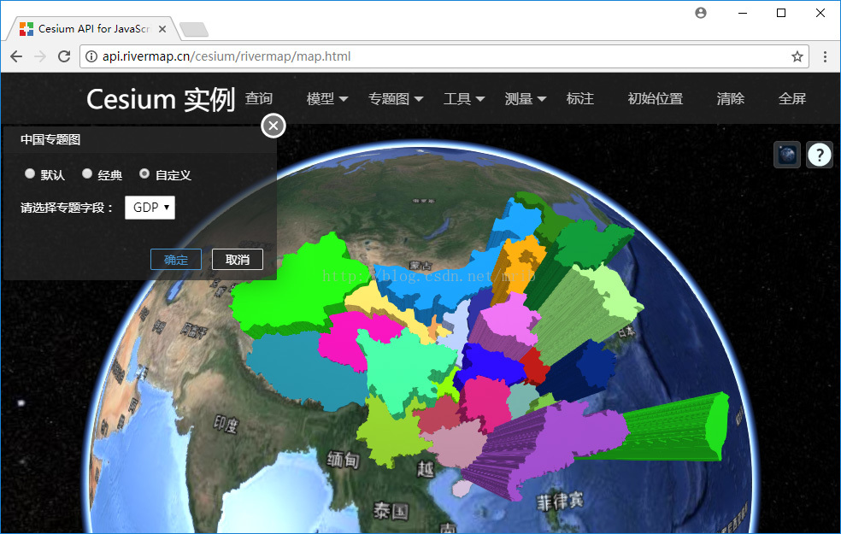Click the 全屏 menu item
The height and width of the screenshot is (534, 841).
coord(792,98)
